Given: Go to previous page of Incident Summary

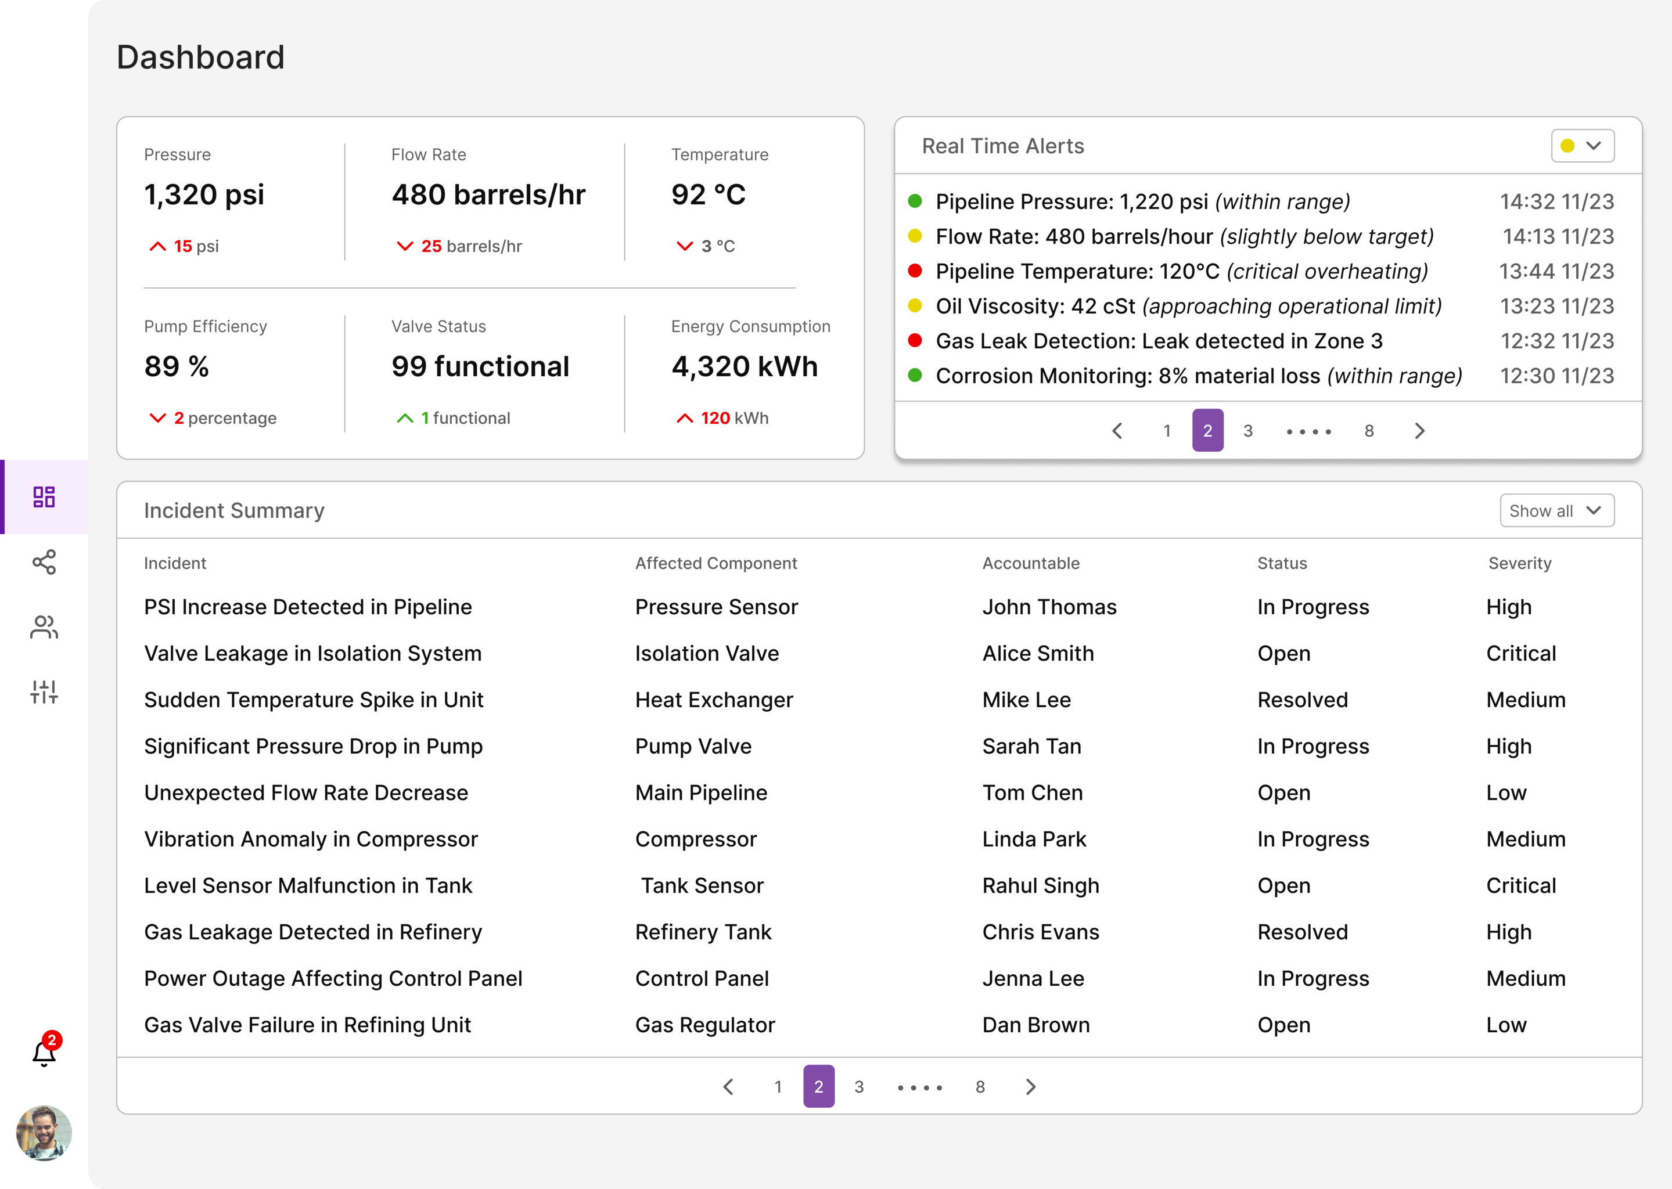Looking at the screenshot, I should point(728,1086).
